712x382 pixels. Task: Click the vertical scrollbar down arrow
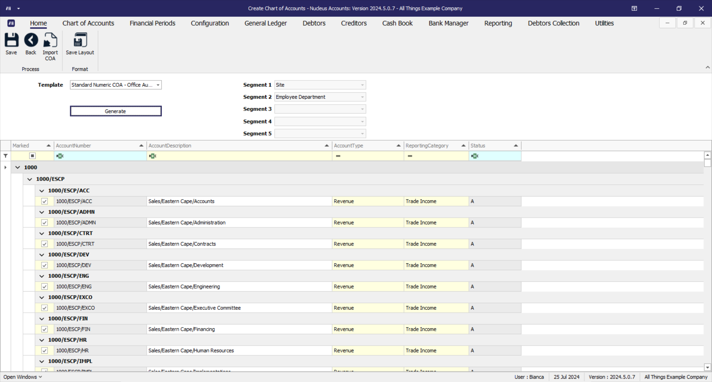(707, 367)
